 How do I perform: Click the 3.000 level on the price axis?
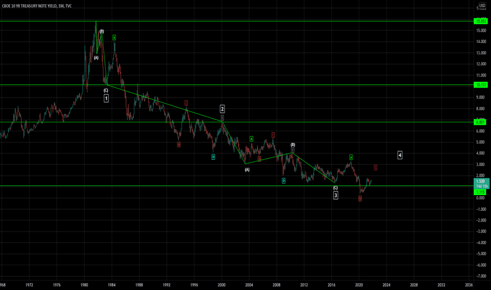click(480, 165)
